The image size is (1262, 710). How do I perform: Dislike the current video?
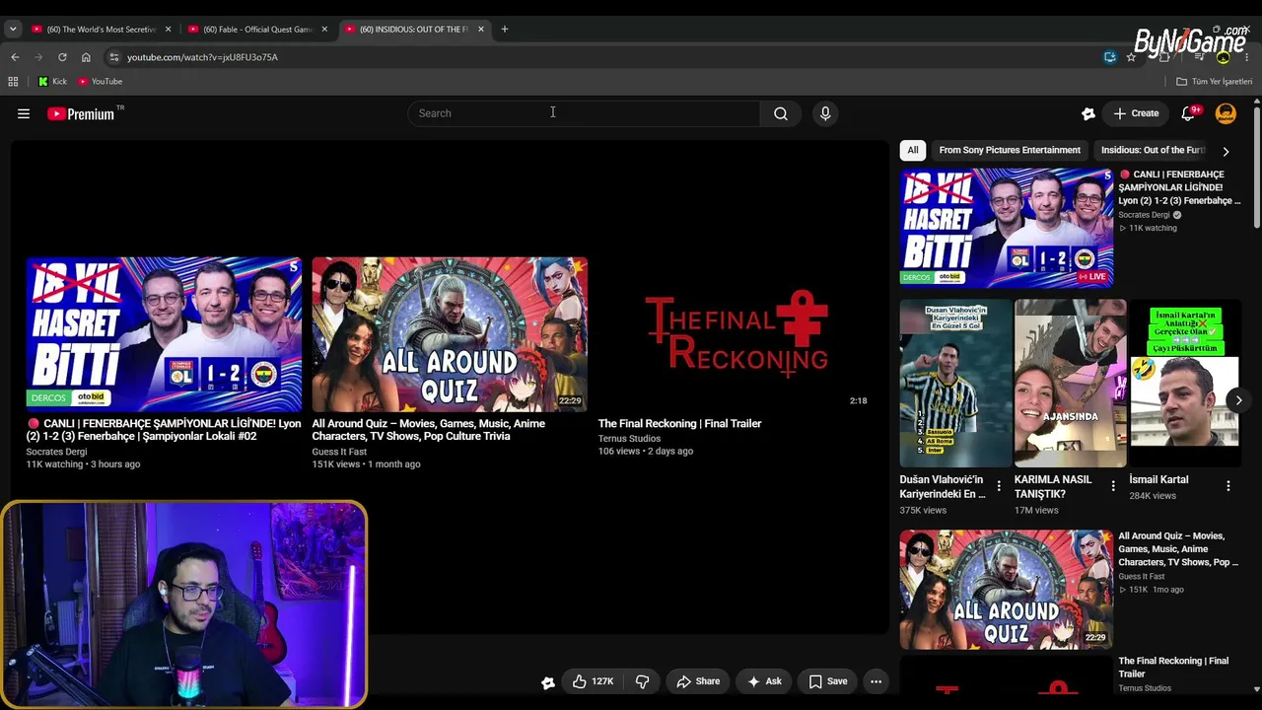click(642, 681)
